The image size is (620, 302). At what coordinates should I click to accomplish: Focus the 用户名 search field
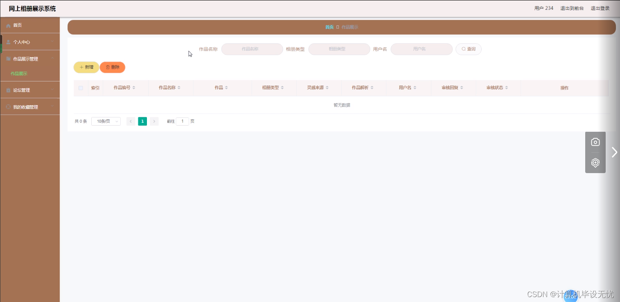[x=422, y=49]
